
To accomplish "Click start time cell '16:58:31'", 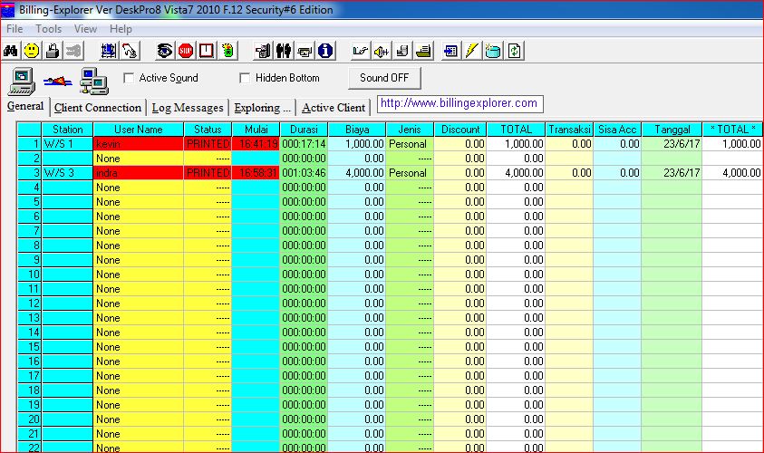I will (256, 173).
